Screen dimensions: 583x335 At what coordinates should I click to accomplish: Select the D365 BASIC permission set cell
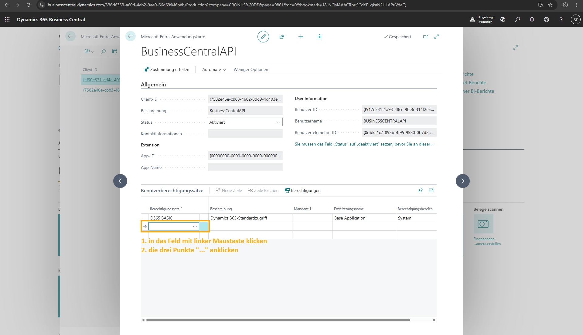(174, 218)
